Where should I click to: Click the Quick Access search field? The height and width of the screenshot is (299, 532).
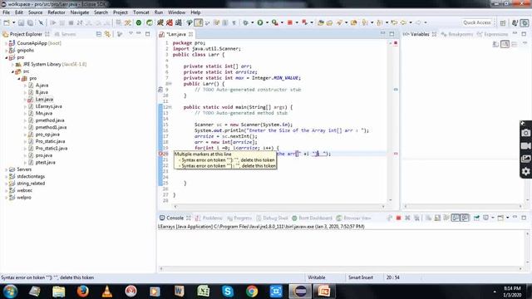(x=476, y=22)
